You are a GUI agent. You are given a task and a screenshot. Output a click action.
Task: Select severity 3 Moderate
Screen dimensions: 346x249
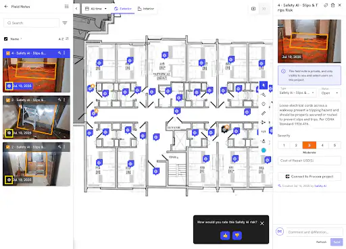[310, 145]
